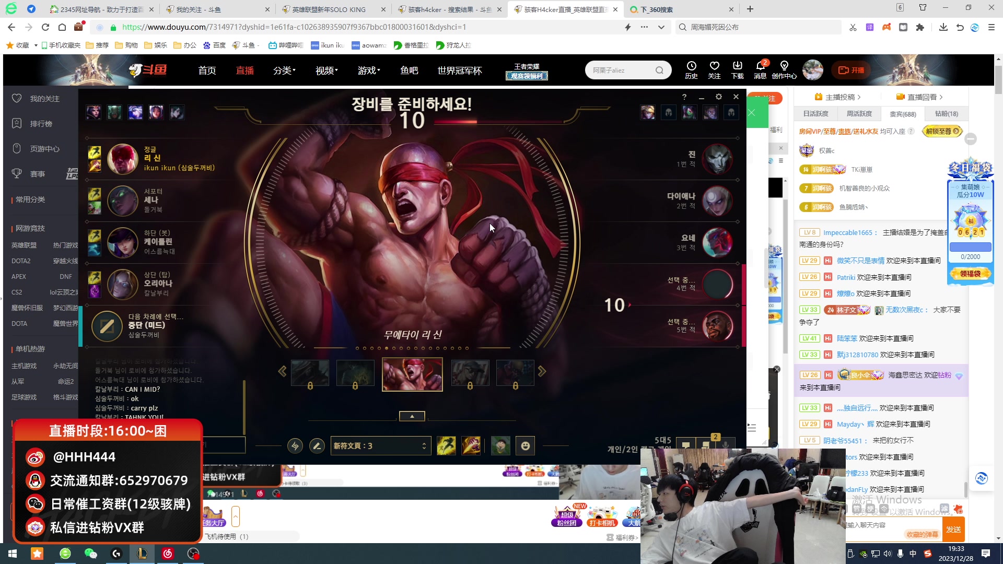Open Douyu watch history icon
The image size is (1003, 564).
click(x=691, y=69)
